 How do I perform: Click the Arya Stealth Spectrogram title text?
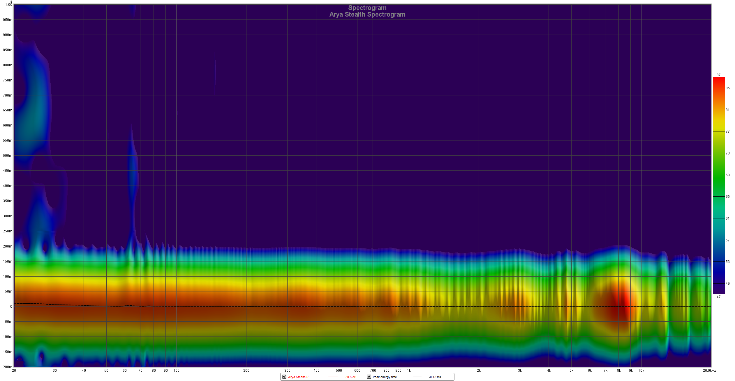click(367, 15)
